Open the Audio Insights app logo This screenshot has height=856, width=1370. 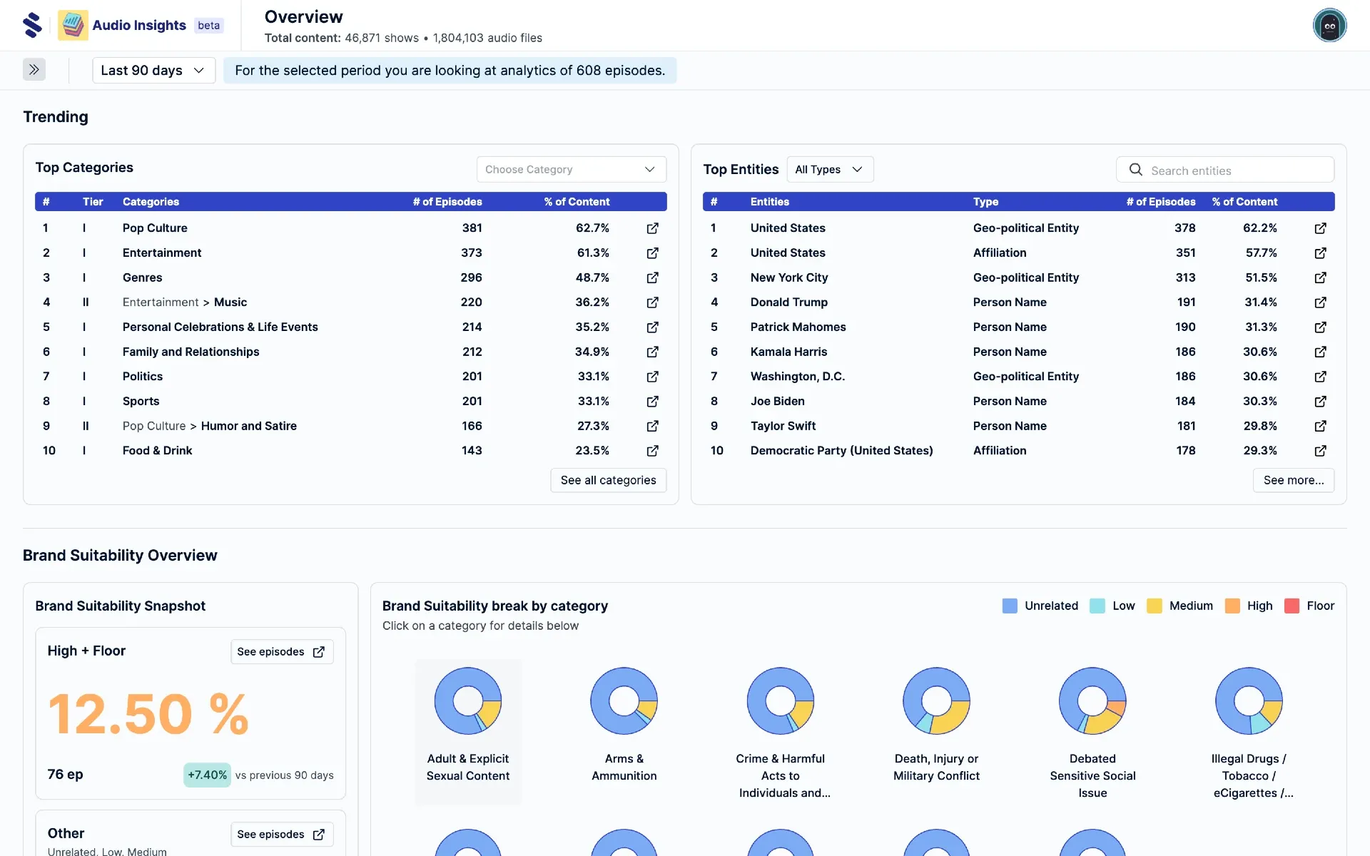click(73, 24)
